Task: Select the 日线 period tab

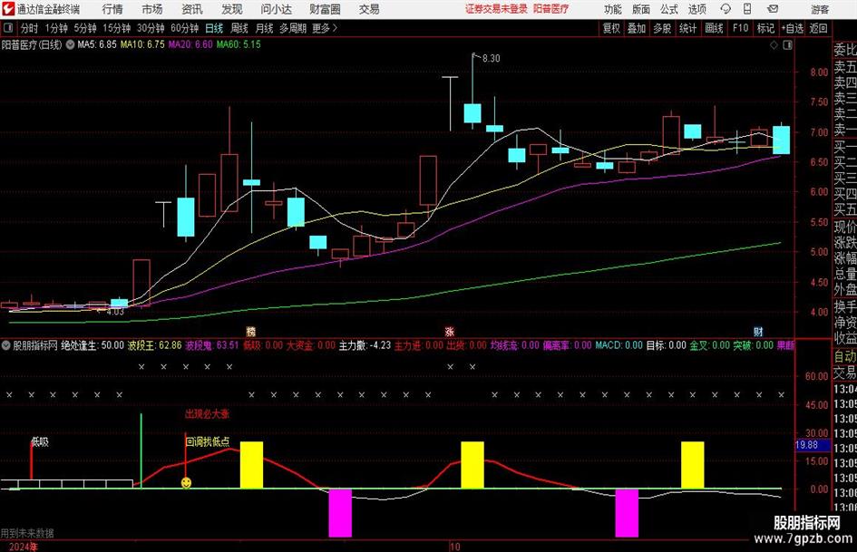Action: click(214, 28)
